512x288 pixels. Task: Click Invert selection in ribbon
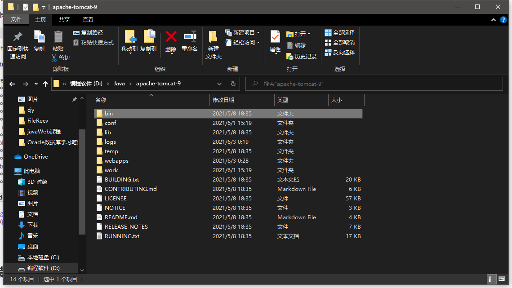(x=339, y=52)
